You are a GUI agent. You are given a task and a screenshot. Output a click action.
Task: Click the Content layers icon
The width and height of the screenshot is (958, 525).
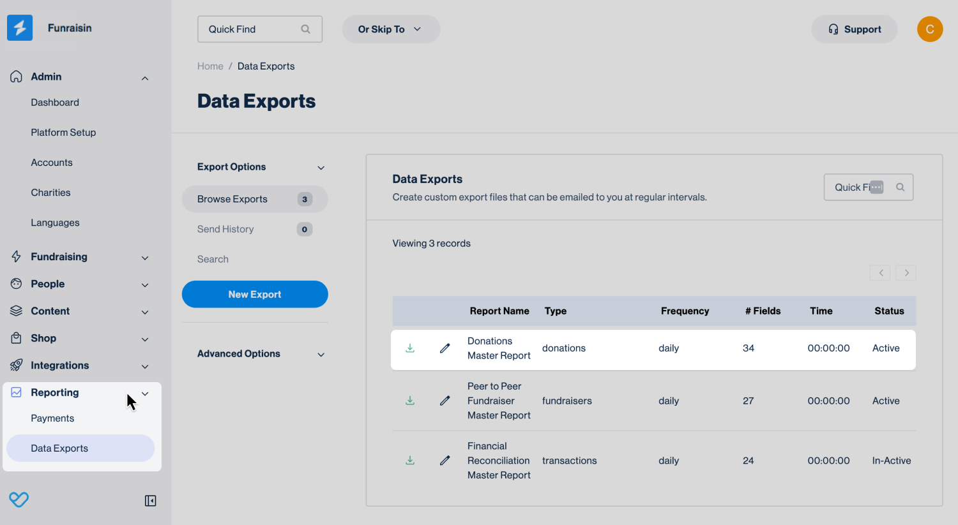tap(17, 311)
